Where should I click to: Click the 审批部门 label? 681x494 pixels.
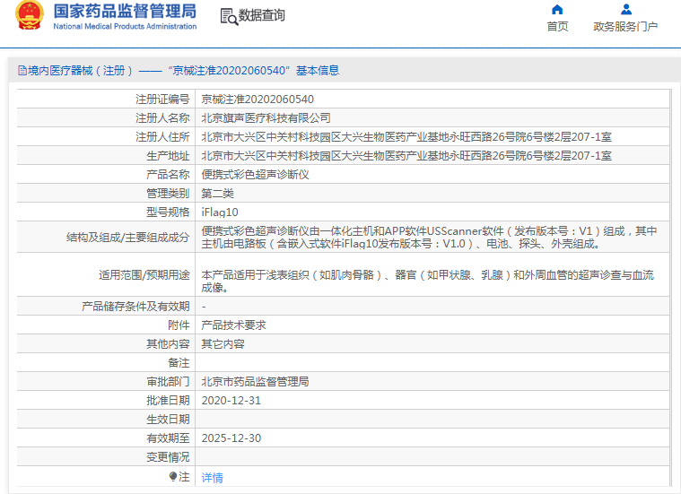point(168,382)
